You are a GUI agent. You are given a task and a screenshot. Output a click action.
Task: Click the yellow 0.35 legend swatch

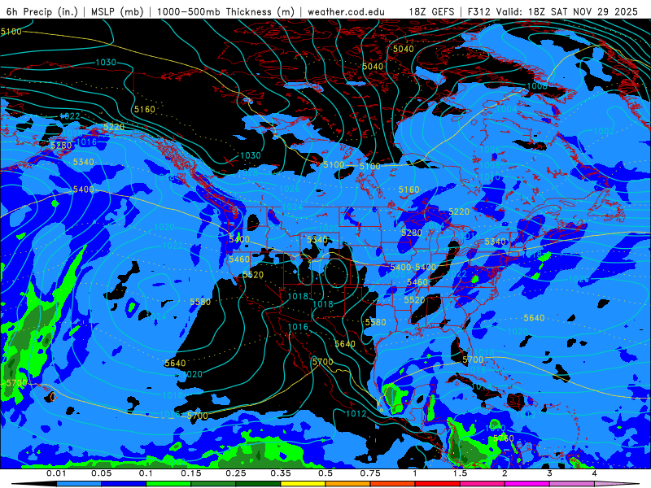303,484
